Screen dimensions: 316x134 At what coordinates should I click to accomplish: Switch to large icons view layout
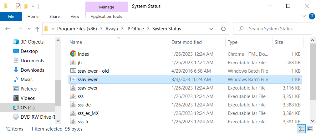(x=310, y=129)
